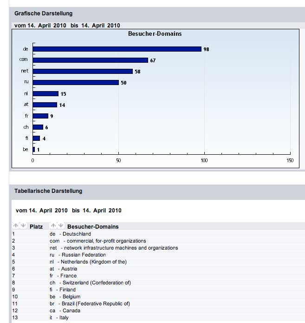Click the 'ru' bar showing 50
The height and width of the screenshot is (323, 305).
pos(76,82)
